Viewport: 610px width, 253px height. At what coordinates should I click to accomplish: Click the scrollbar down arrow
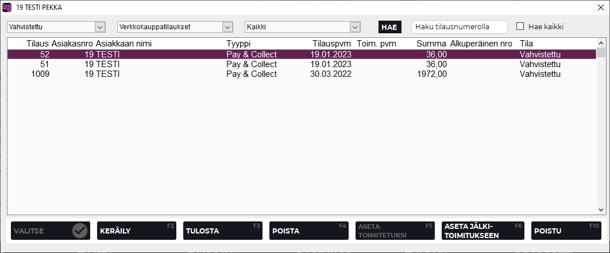click(x=601, y=210)
